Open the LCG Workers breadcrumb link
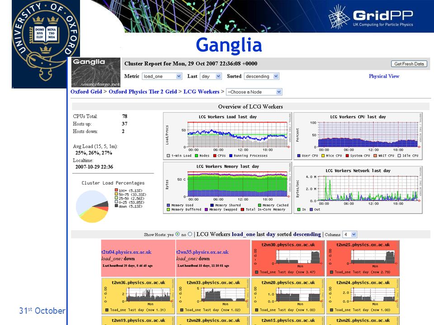Viewport: 434px width, 325px height. pos(202,92)
